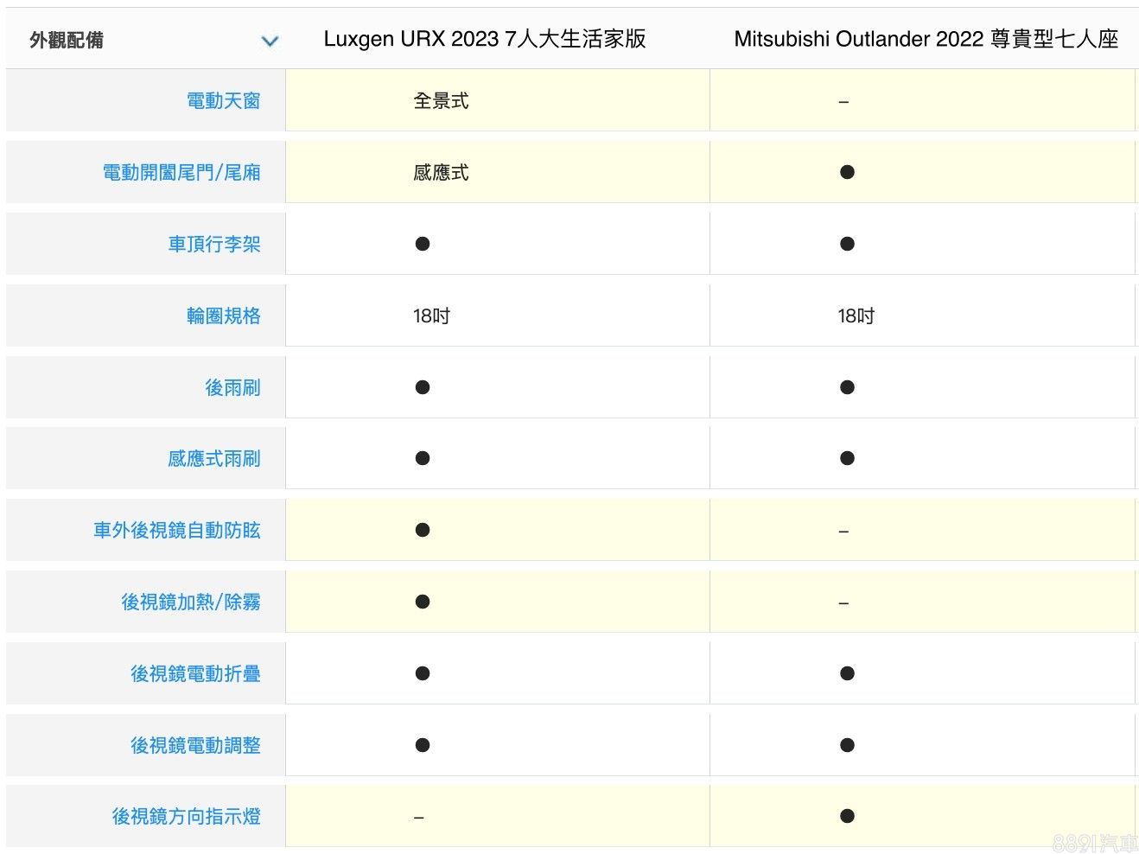This screenshot has height=854, width=1139.
Task: Select the 輪圈規格 link
Action: click(x=223, y=316)
